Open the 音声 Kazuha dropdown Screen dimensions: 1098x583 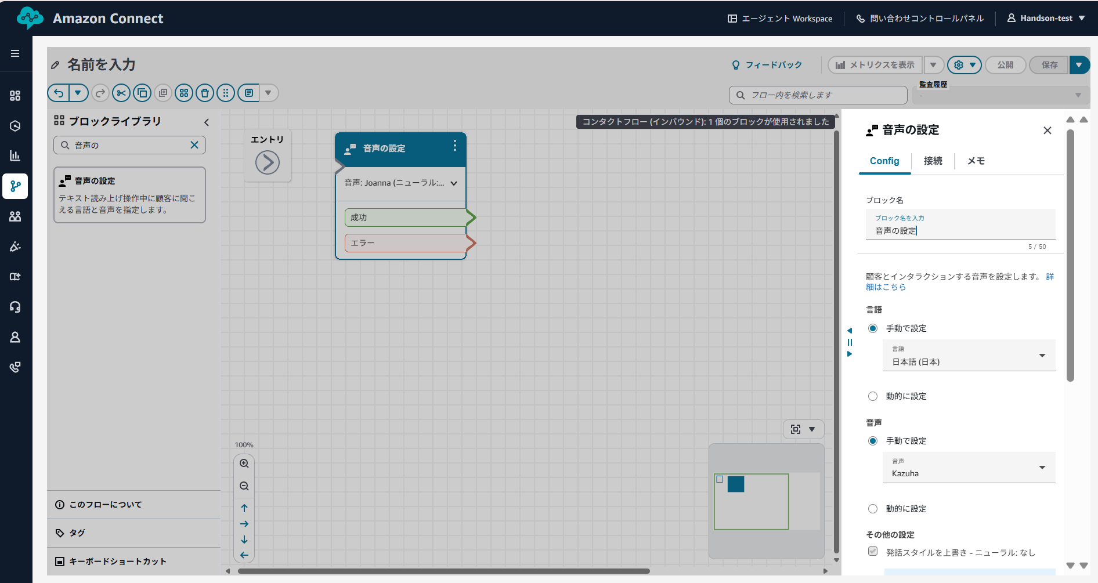969,468
